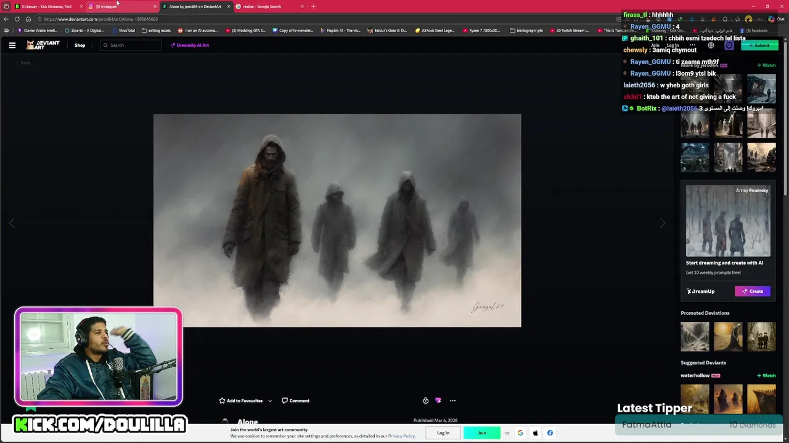This screenshot has width=789, height=443.
Task: Click Watch next to waterhollow
Action: pos(766,375)
